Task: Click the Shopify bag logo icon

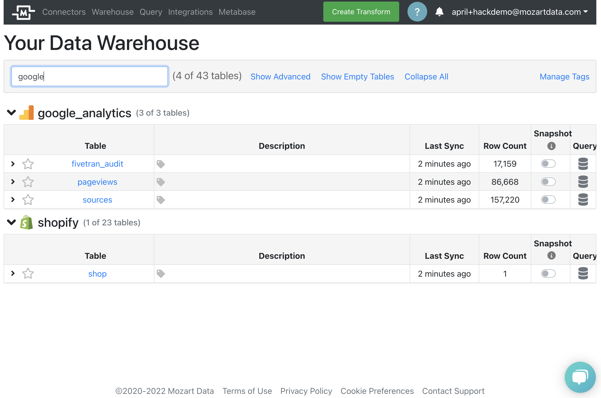Action: tap(26, 222)
